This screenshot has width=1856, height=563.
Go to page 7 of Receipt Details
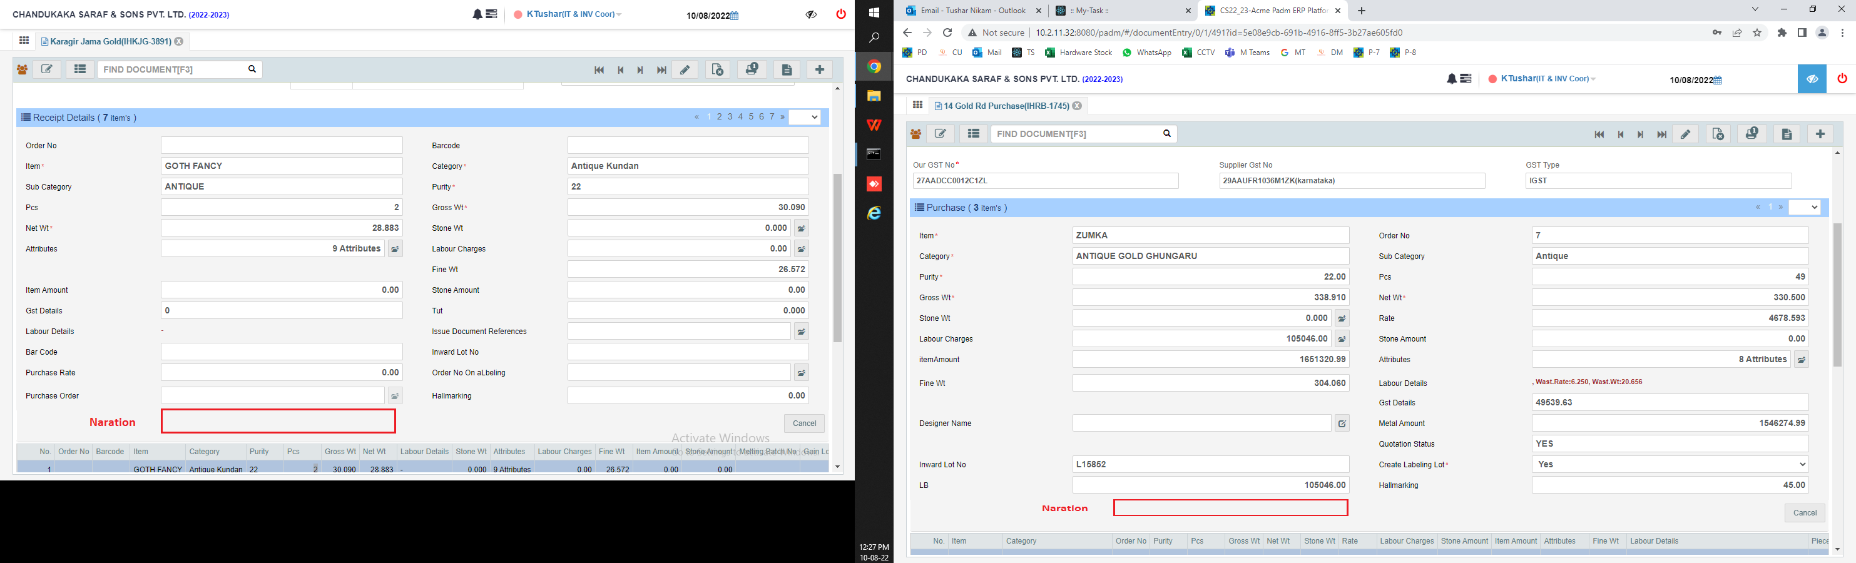tap(772, 116)
